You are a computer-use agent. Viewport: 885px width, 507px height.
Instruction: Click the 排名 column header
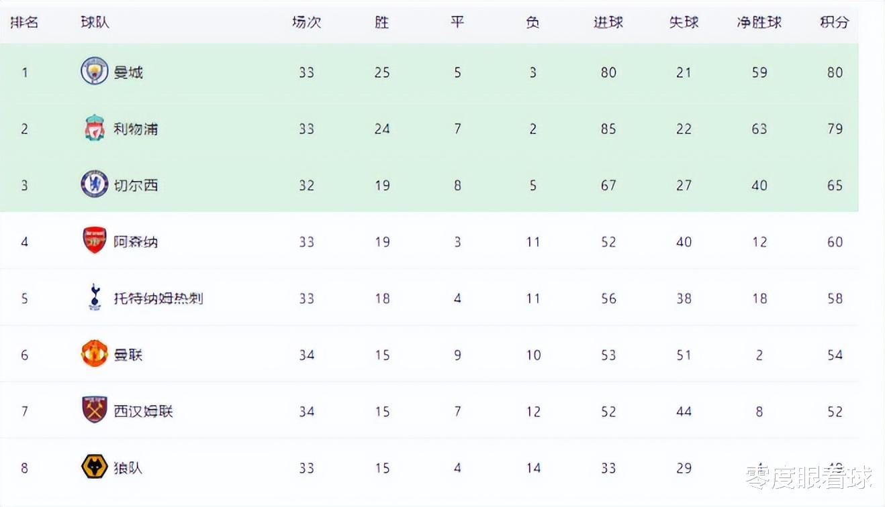(25, 22)
